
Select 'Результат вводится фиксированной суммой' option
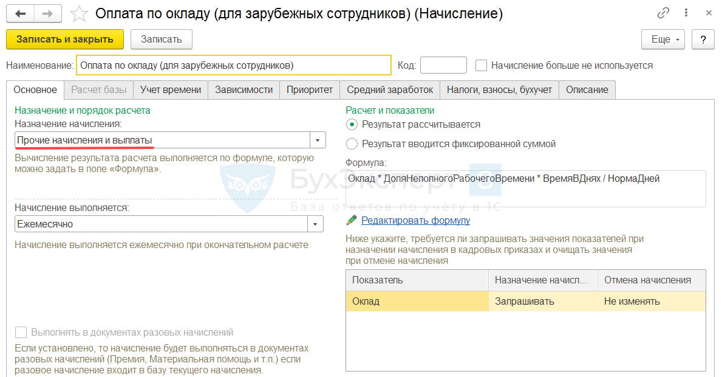352,144
